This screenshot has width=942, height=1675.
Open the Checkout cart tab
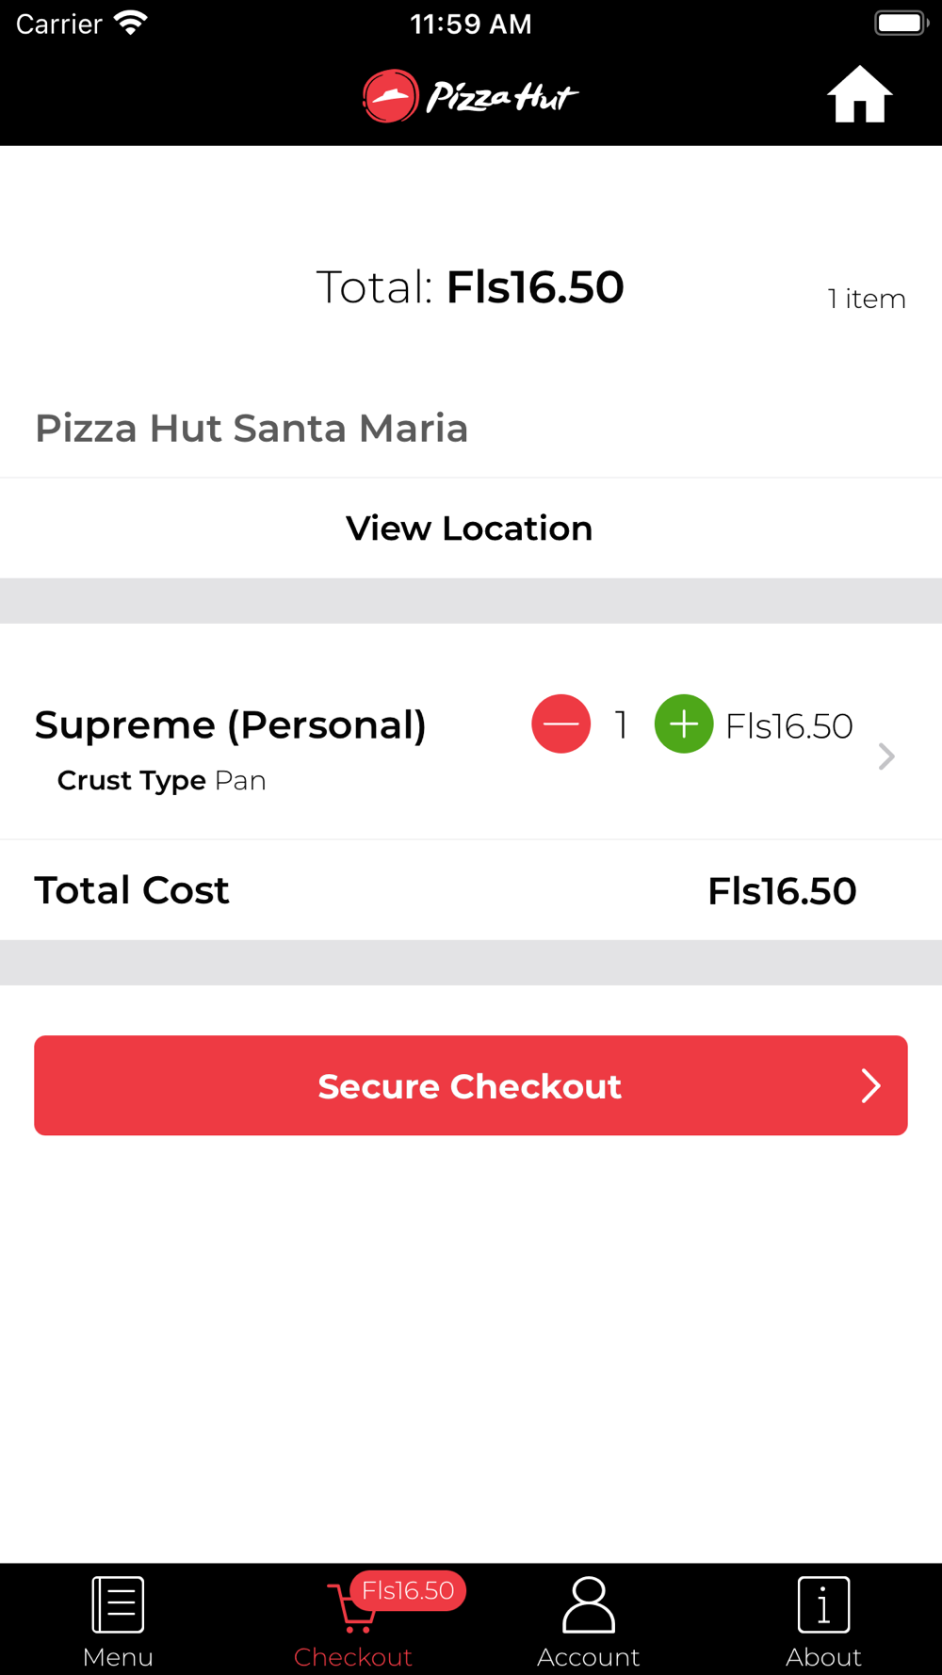[352, 1622]
